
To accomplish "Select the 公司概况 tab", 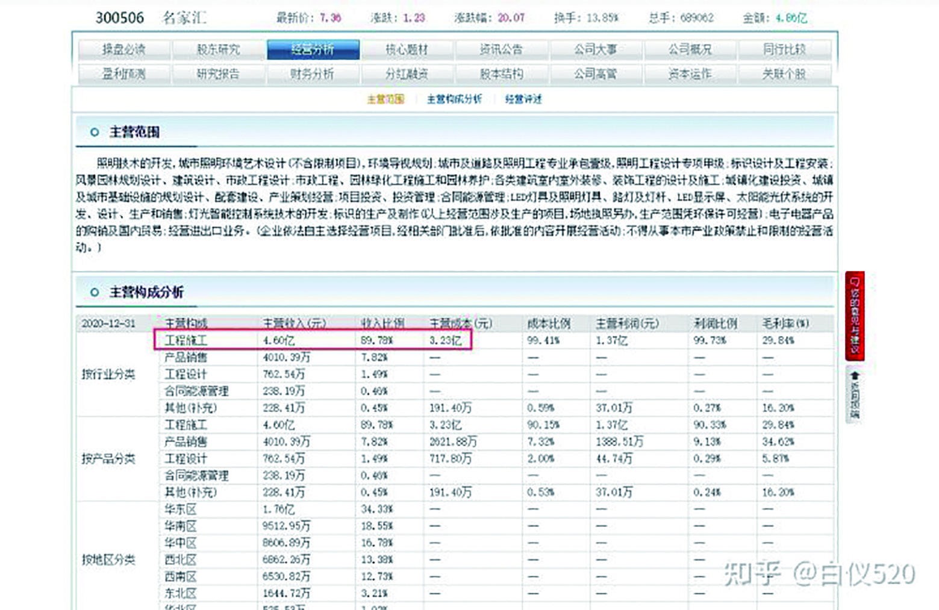I will (x=691, y=49).
